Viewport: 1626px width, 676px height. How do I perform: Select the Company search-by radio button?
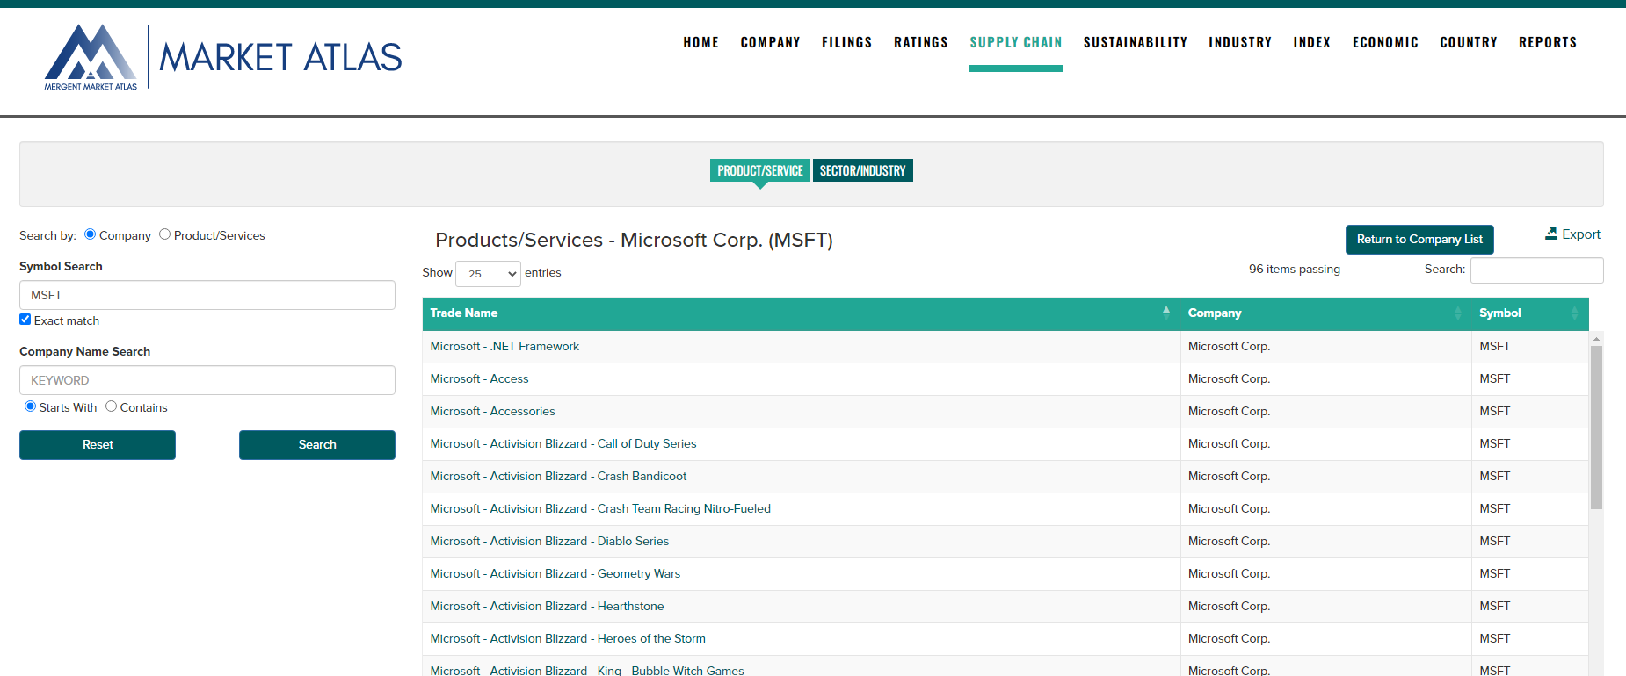pos(90,234)
